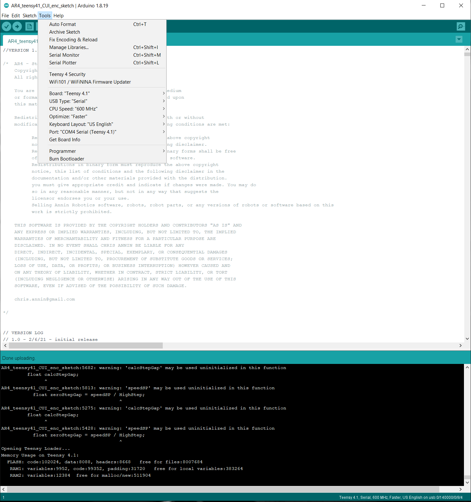The height and width of the screenshot is (502, 471).
Task: Click the sketch:5428 speedSP warning line
Action: pos(138,428)
